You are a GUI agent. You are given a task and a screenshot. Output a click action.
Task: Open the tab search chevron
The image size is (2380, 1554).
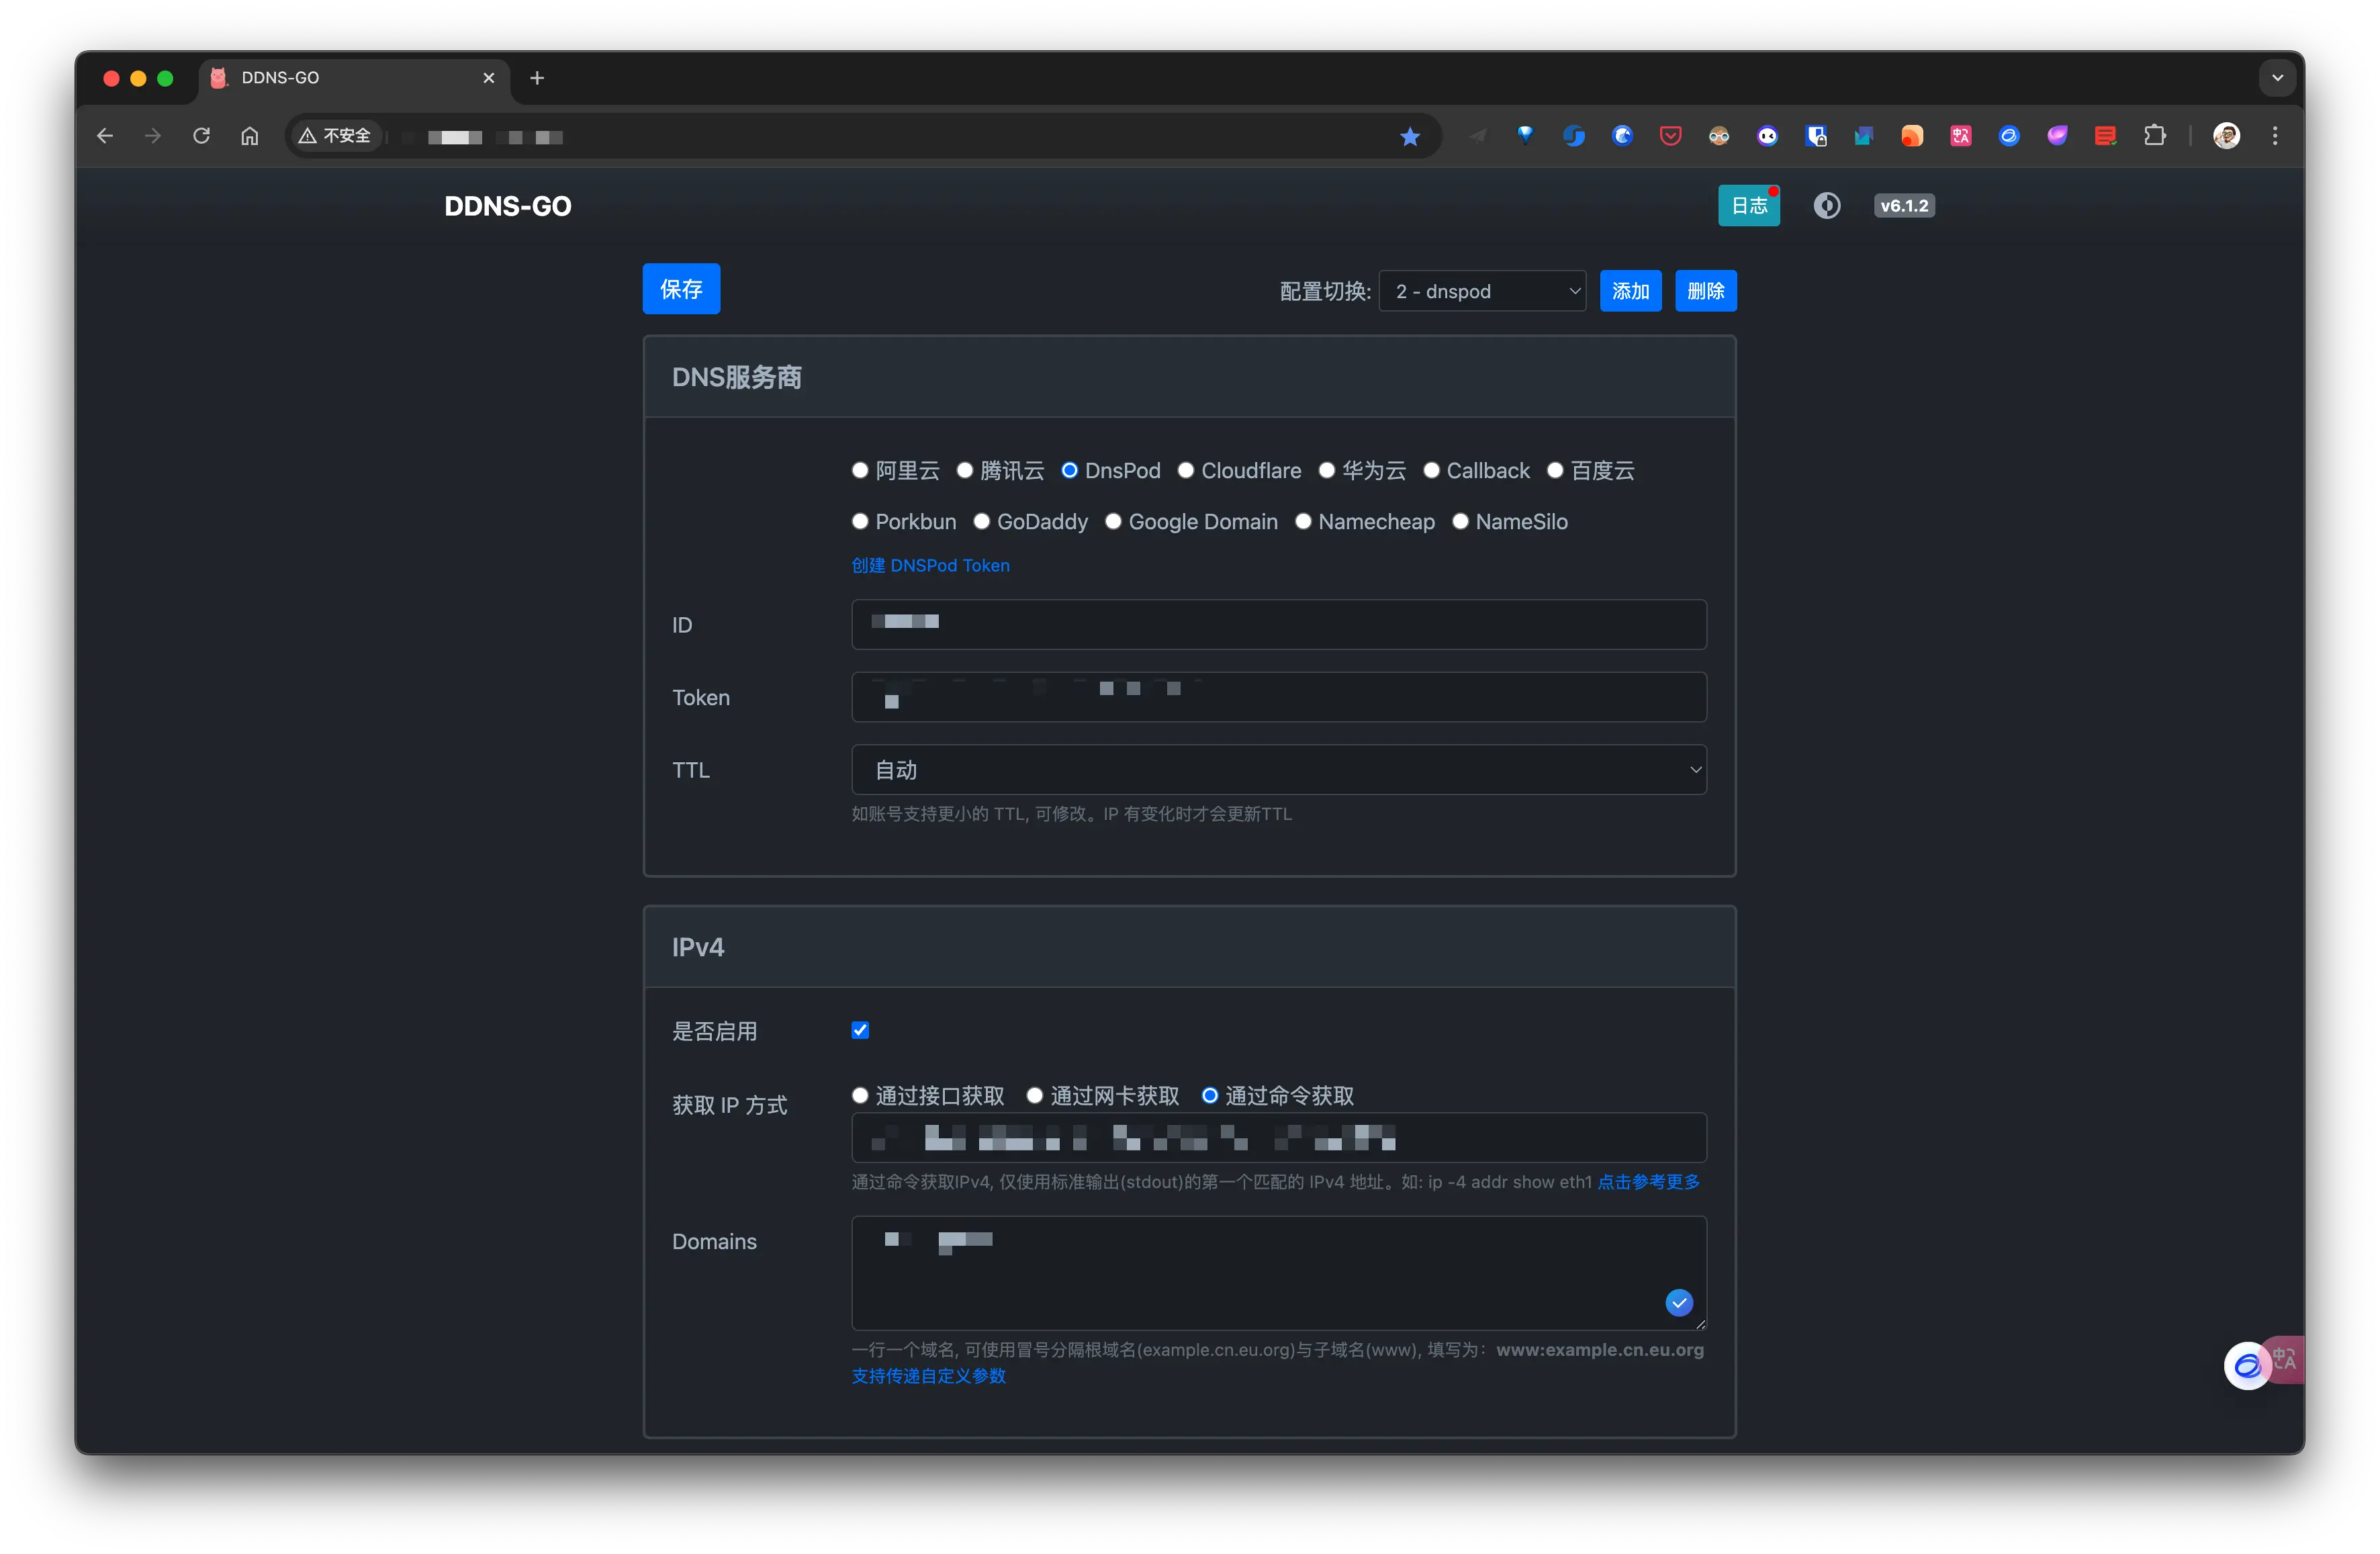(x=2277, y=78)
